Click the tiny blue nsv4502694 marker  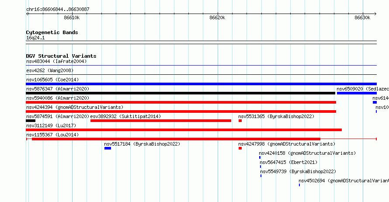(299, 185)
